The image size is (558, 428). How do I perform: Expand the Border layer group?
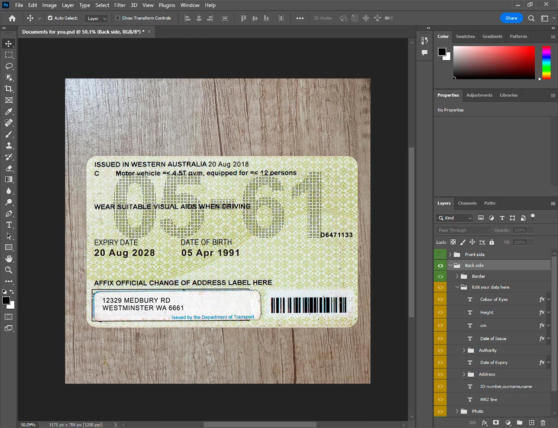457,276
